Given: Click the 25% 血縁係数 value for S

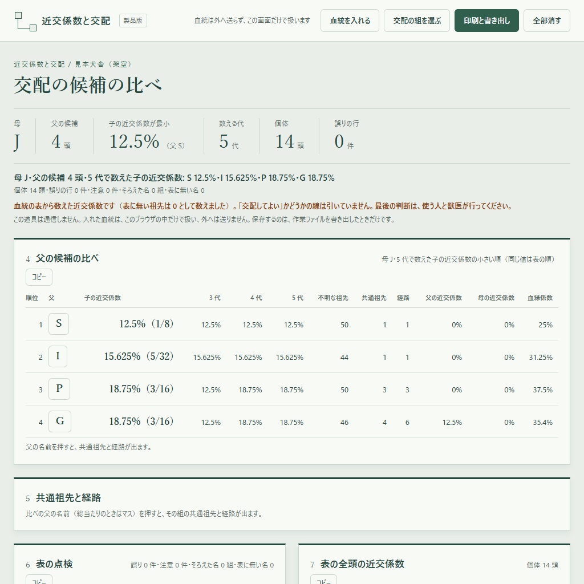Looking at the screenshot, I should pos(545,325).
